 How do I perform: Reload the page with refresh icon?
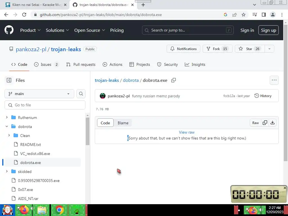pyautogui.click(x=24, y=15)
